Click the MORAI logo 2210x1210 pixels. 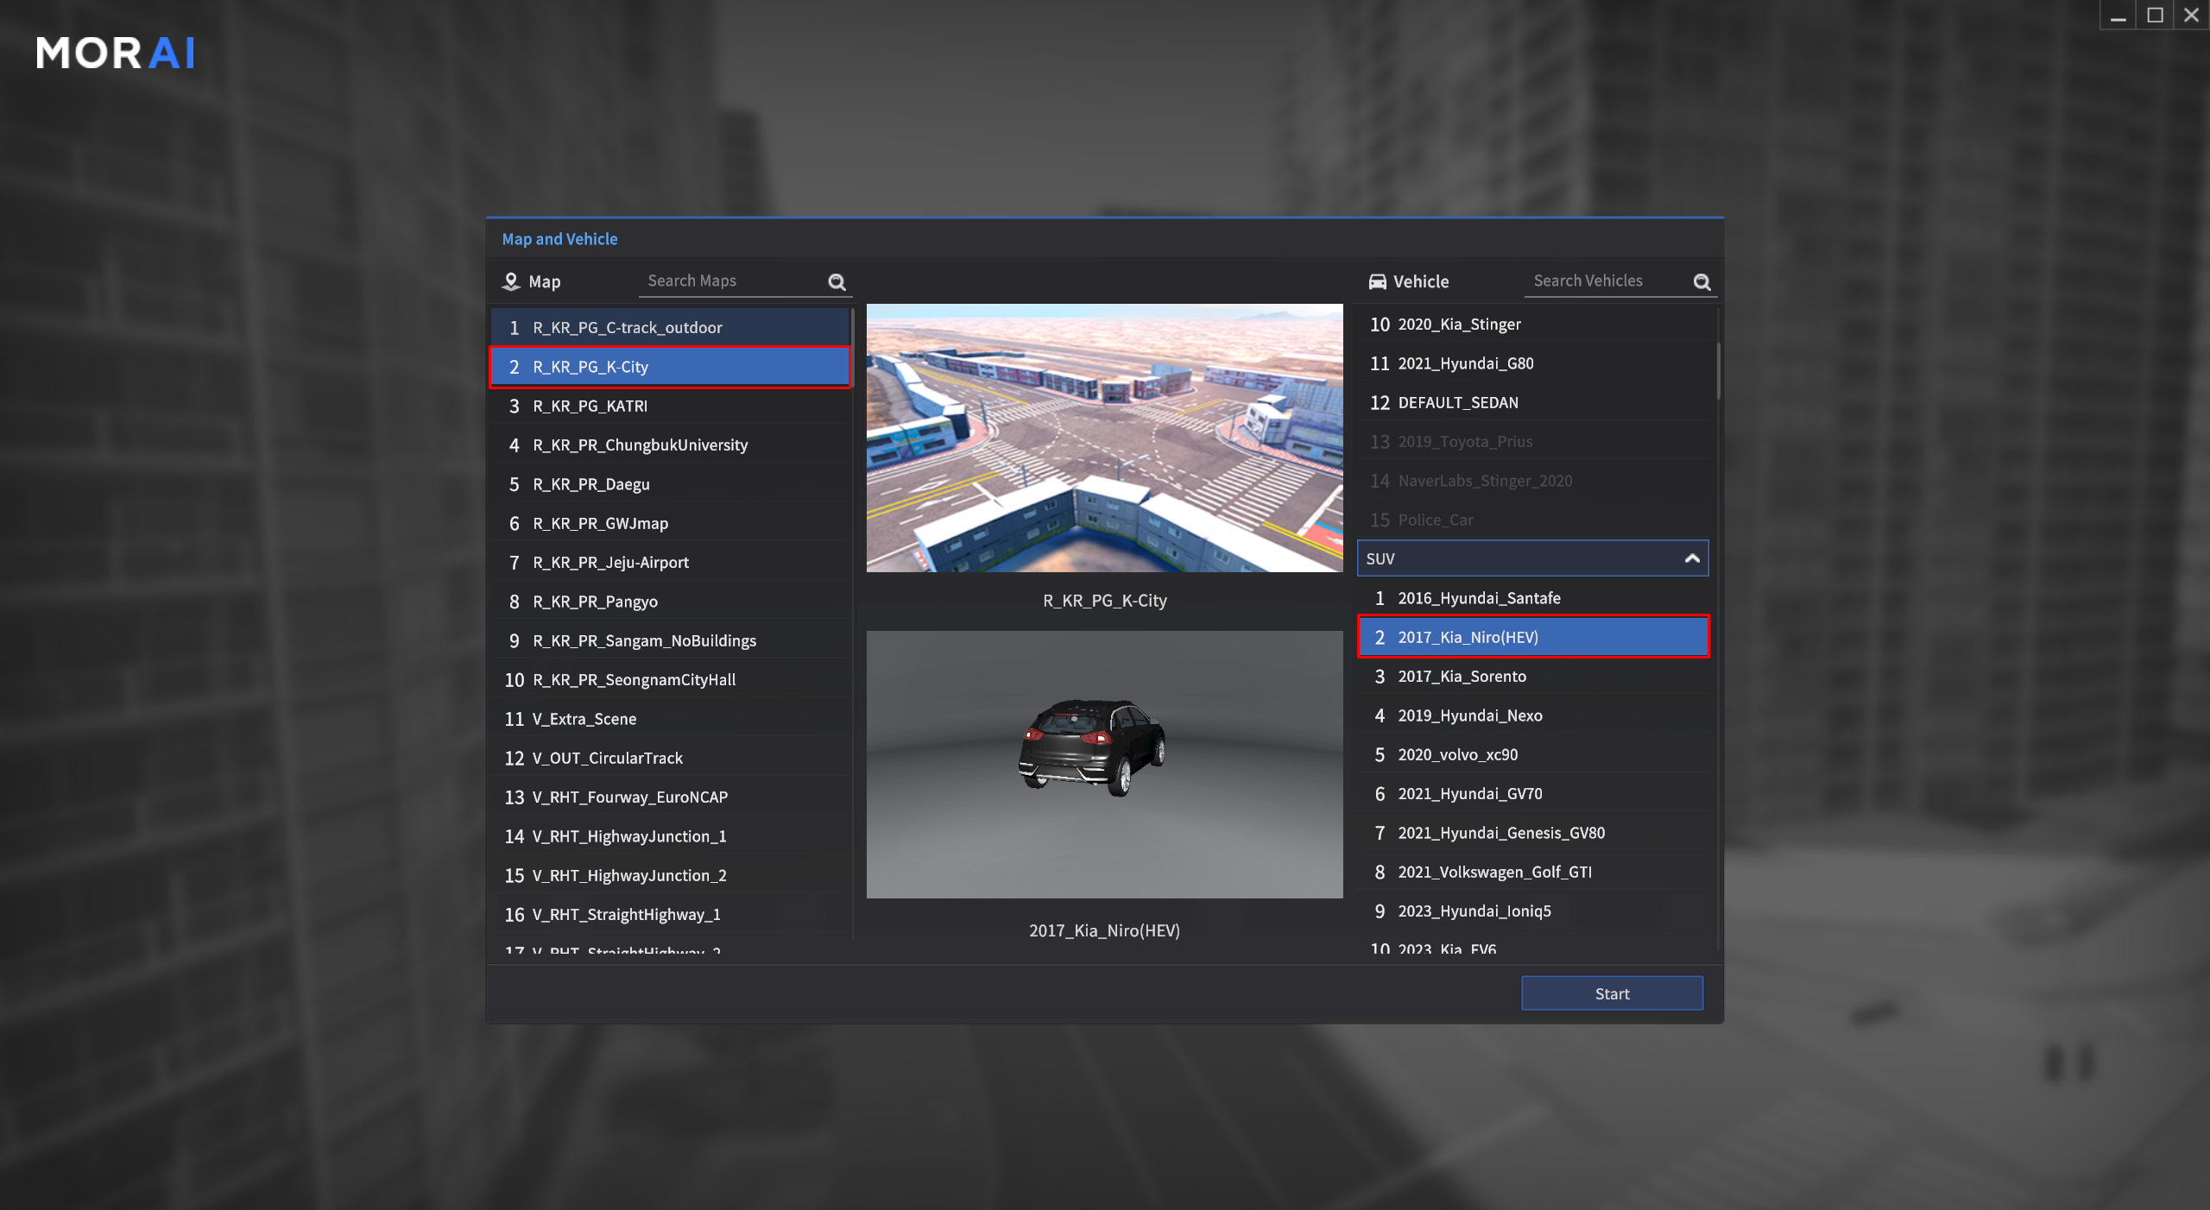116,54
